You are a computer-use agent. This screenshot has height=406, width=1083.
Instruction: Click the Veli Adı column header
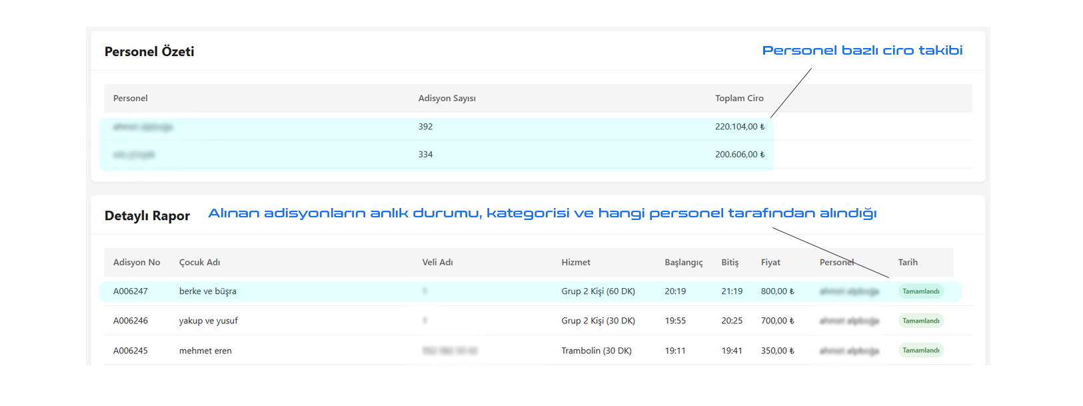pos(437,263)
